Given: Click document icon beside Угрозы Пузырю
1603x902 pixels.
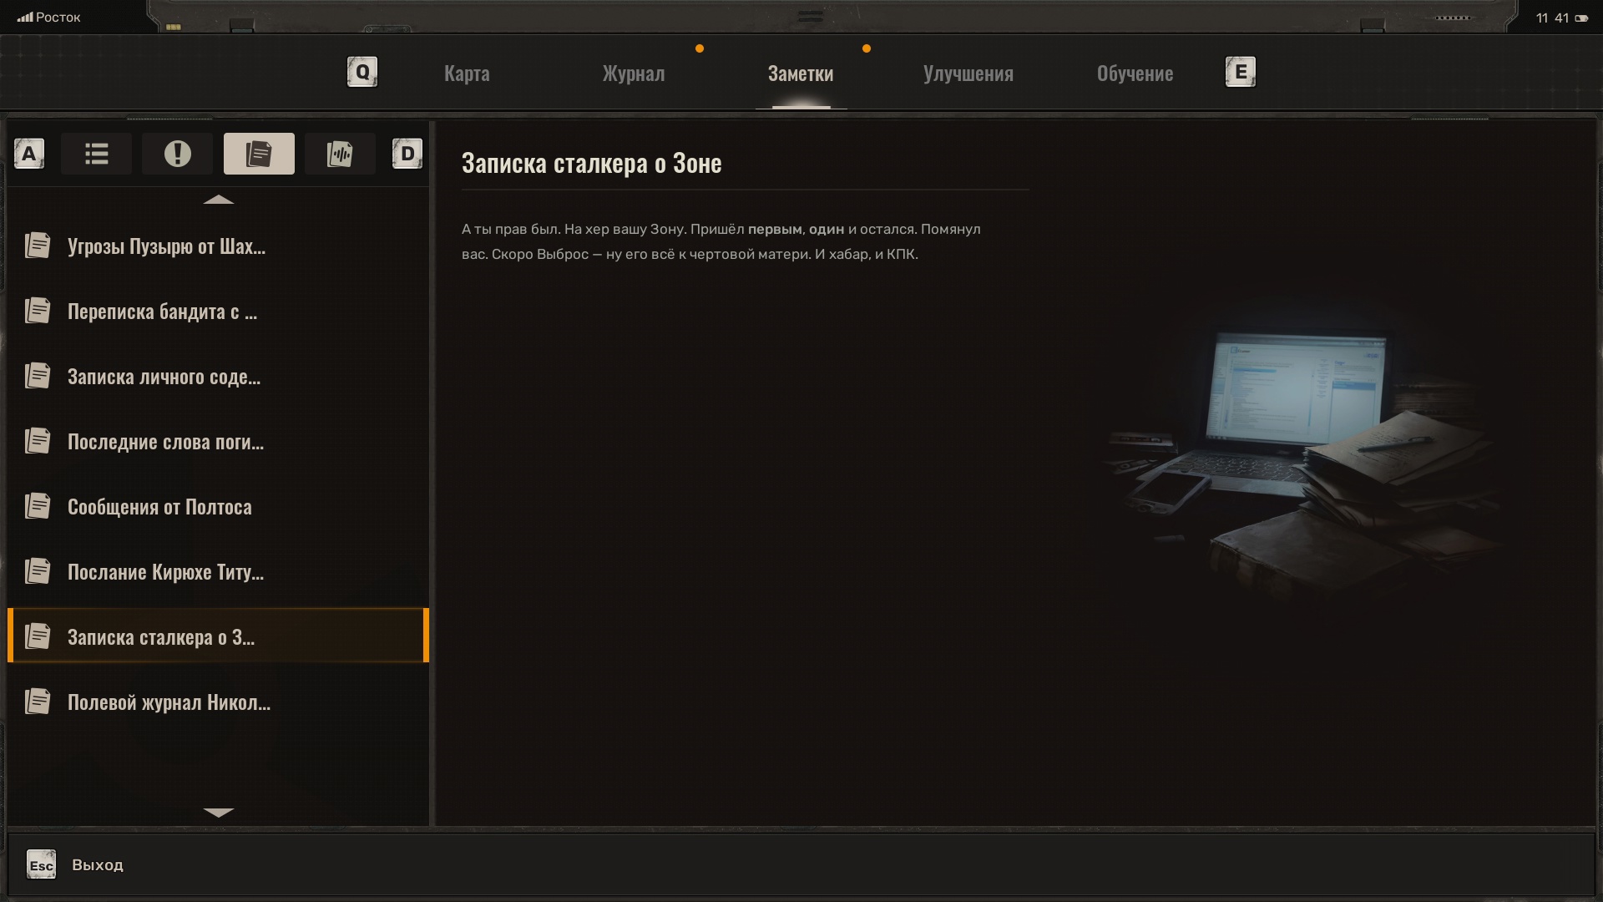Looking at the screenshot, I should (x=38, y=246).
